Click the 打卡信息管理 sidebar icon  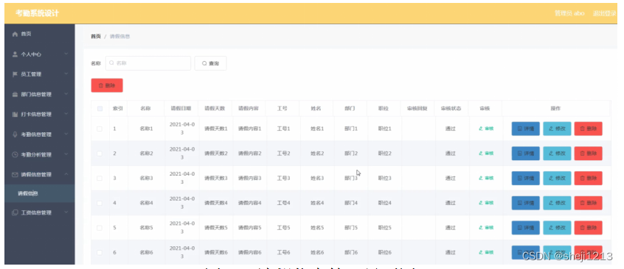tap(15, 114)
